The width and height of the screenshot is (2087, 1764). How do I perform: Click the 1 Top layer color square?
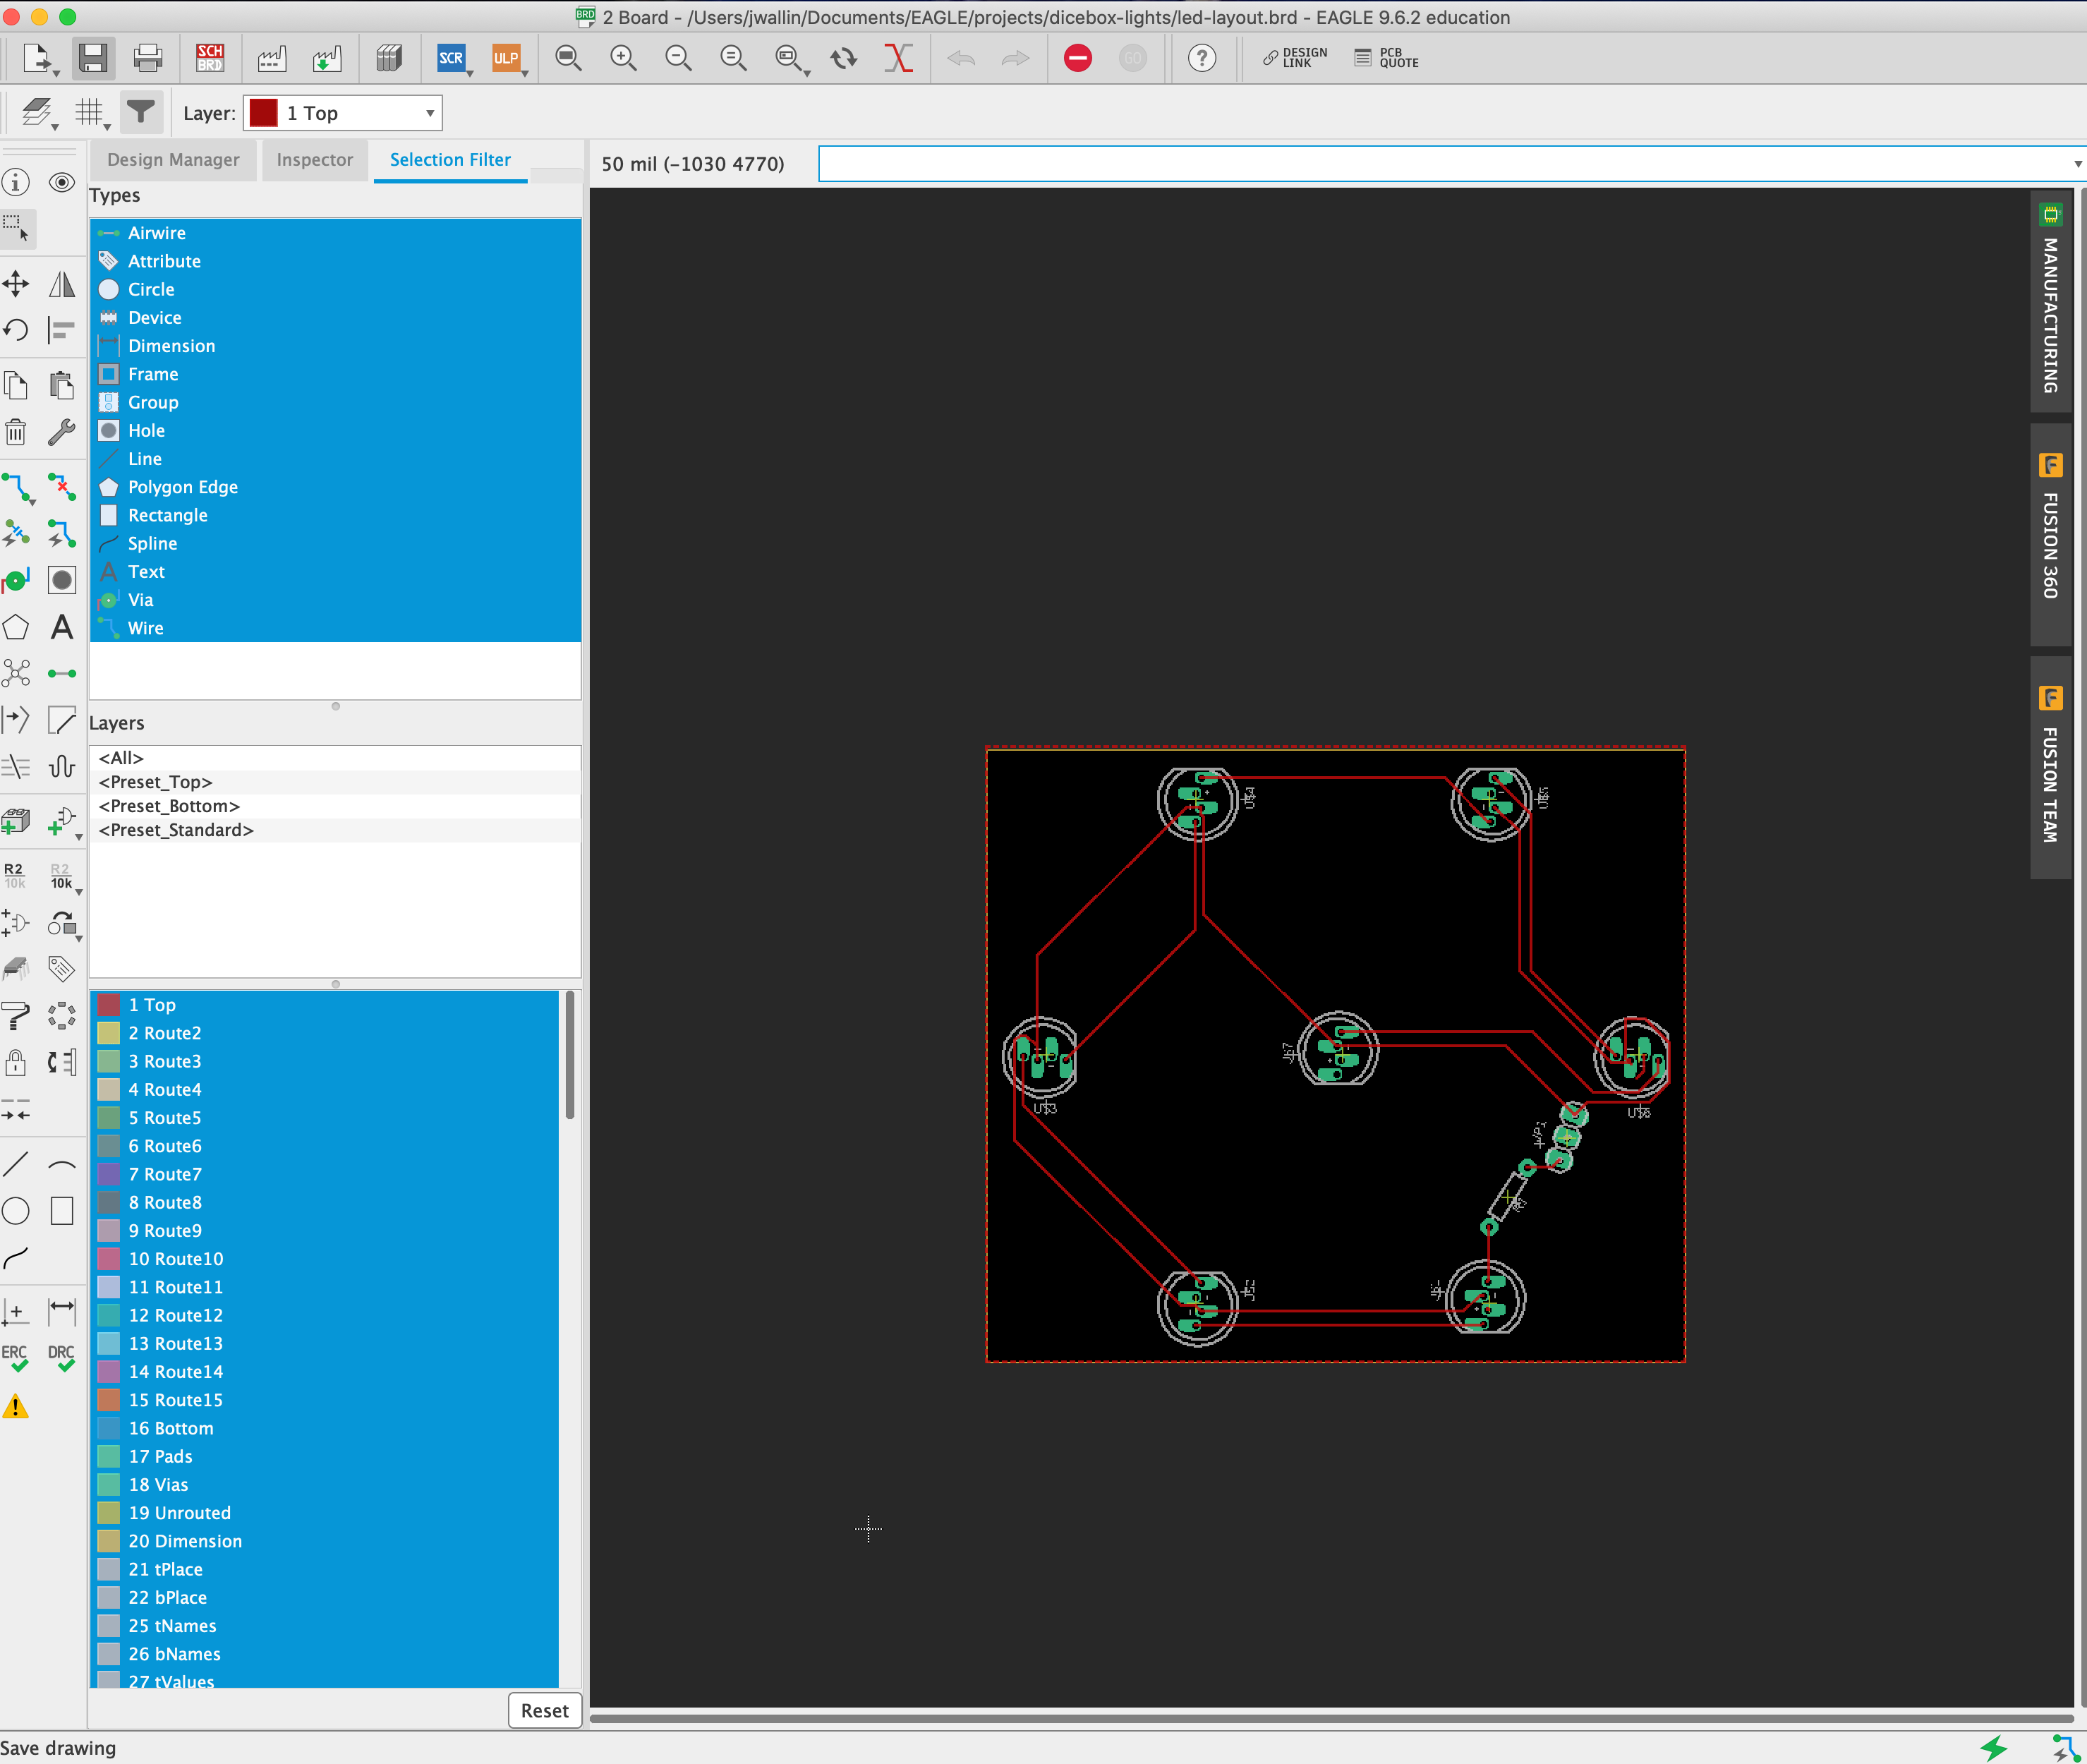(x=109, y=1005)
